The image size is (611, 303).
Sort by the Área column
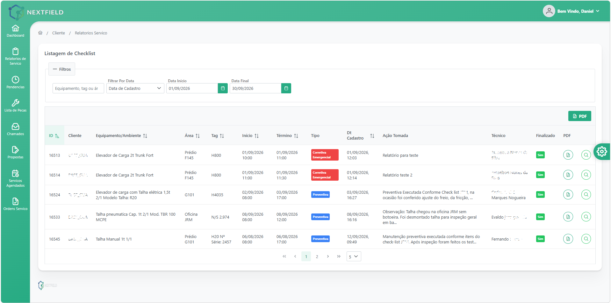point(198,136)
